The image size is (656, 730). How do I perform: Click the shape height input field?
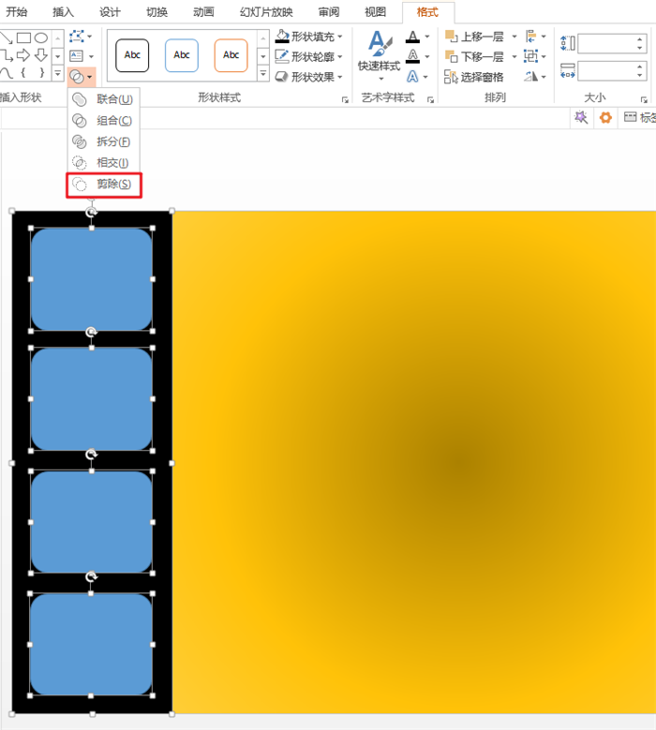[606, 44]
